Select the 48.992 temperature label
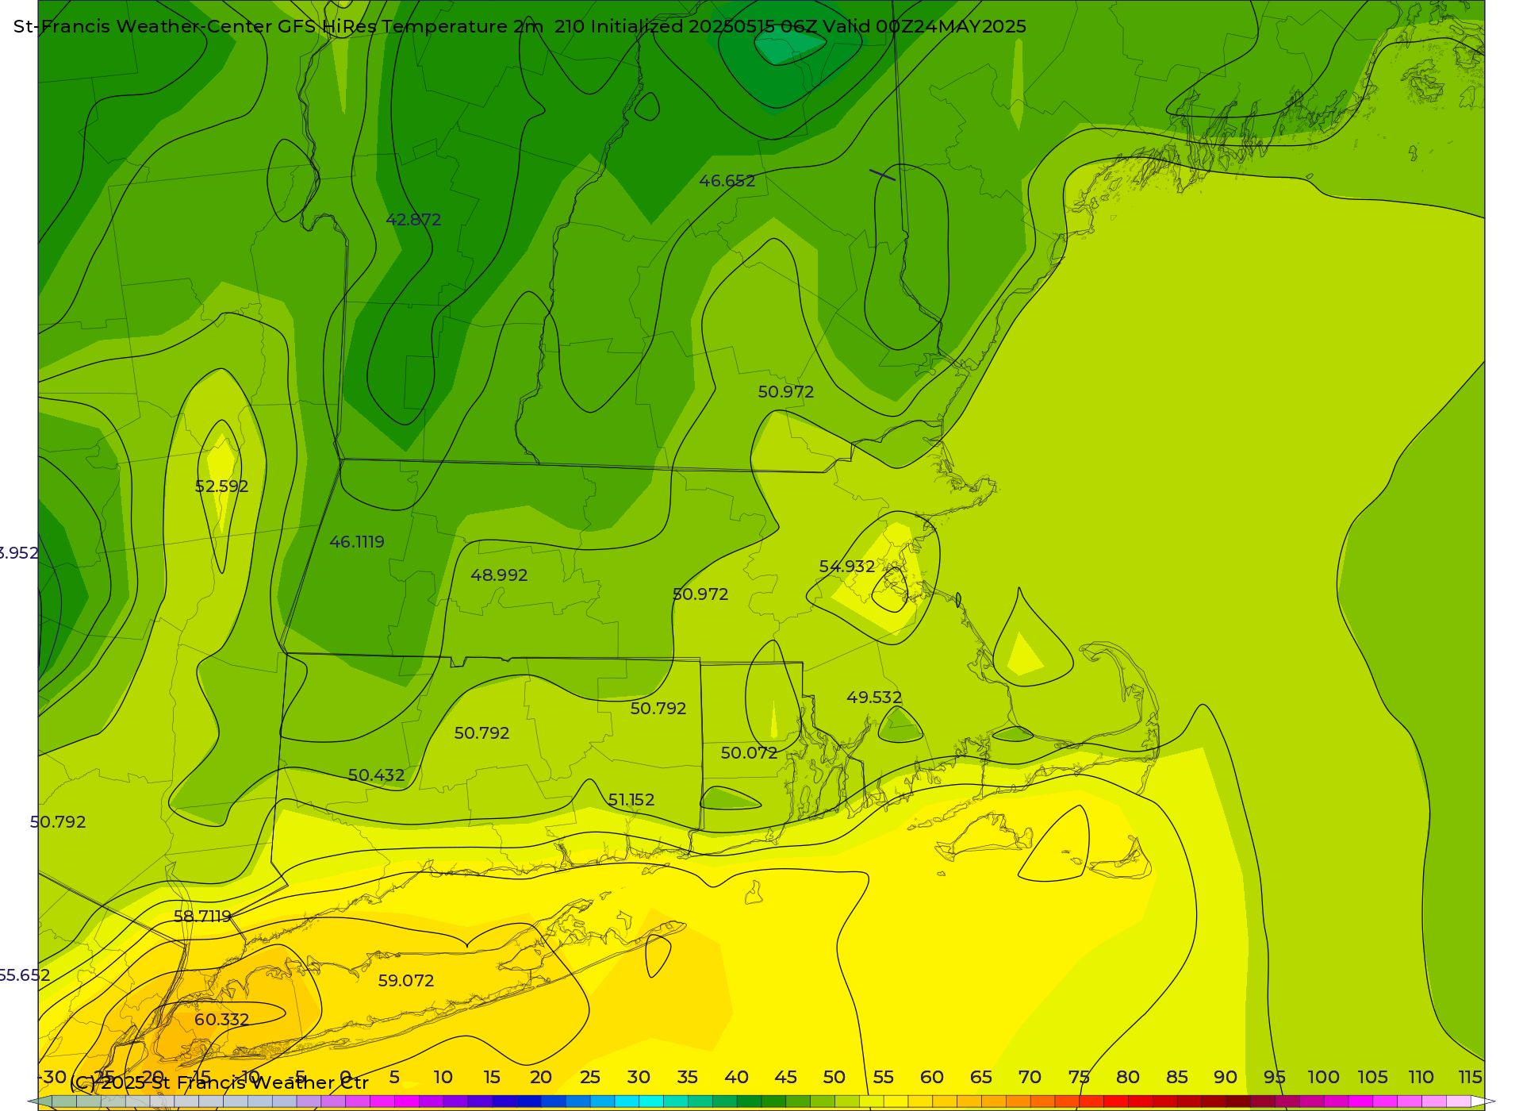 click(499, 575)
